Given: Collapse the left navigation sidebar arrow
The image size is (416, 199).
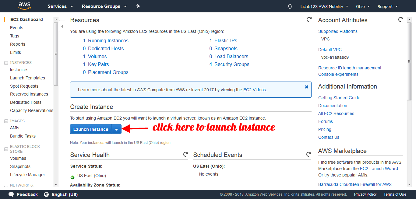Looking at the screenshot, I should pos(62,26).
